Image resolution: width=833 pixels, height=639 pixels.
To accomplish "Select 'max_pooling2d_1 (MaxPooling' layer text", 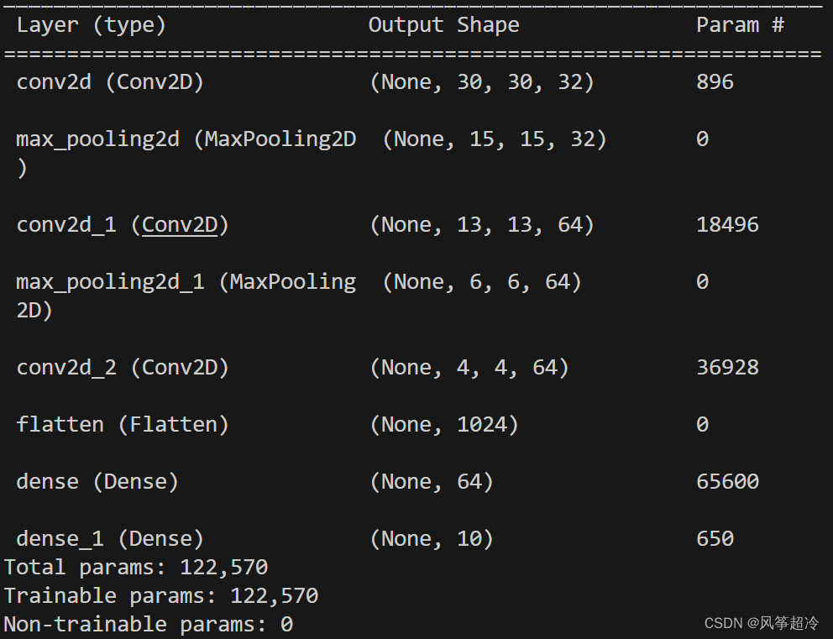I will pos(186,282).
